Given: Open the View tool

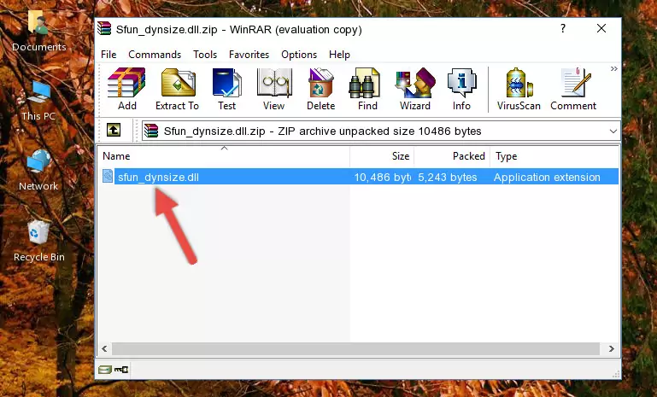Looking at the screenshot, I should pos(274,89).
